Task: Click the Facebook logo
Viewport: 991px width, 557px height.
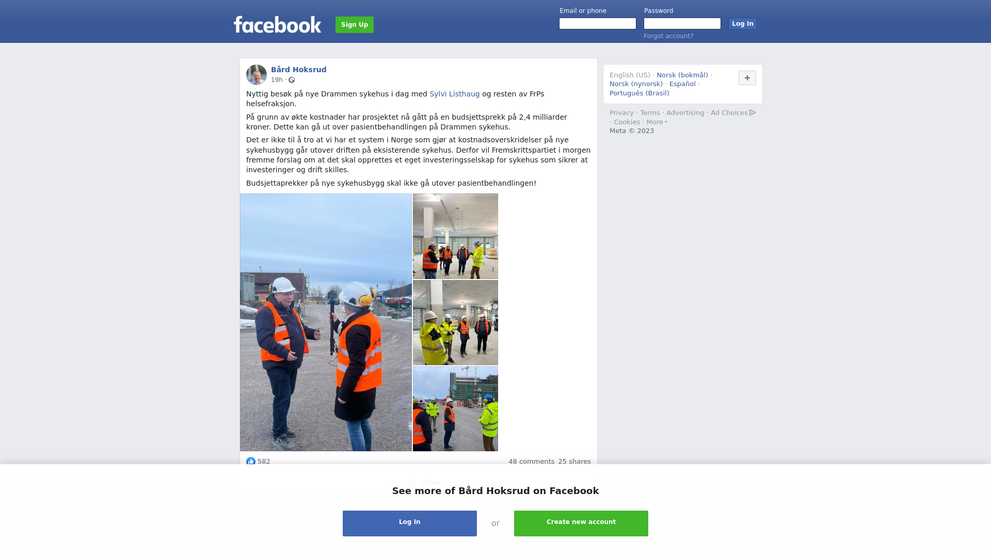Action: click(x=277, y=24)
